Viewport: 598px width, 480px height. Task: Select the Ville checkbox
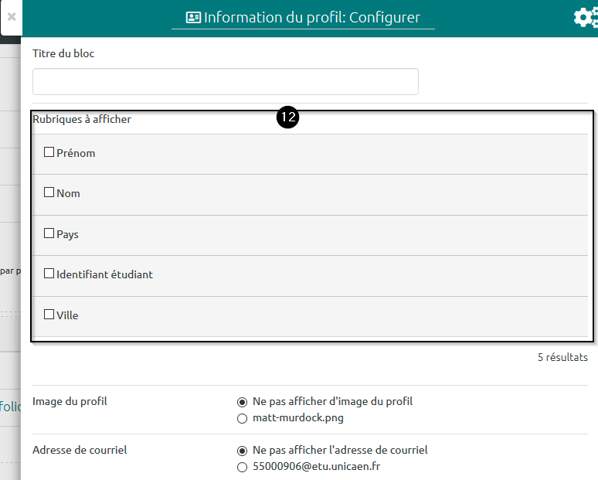click(49, 315)
